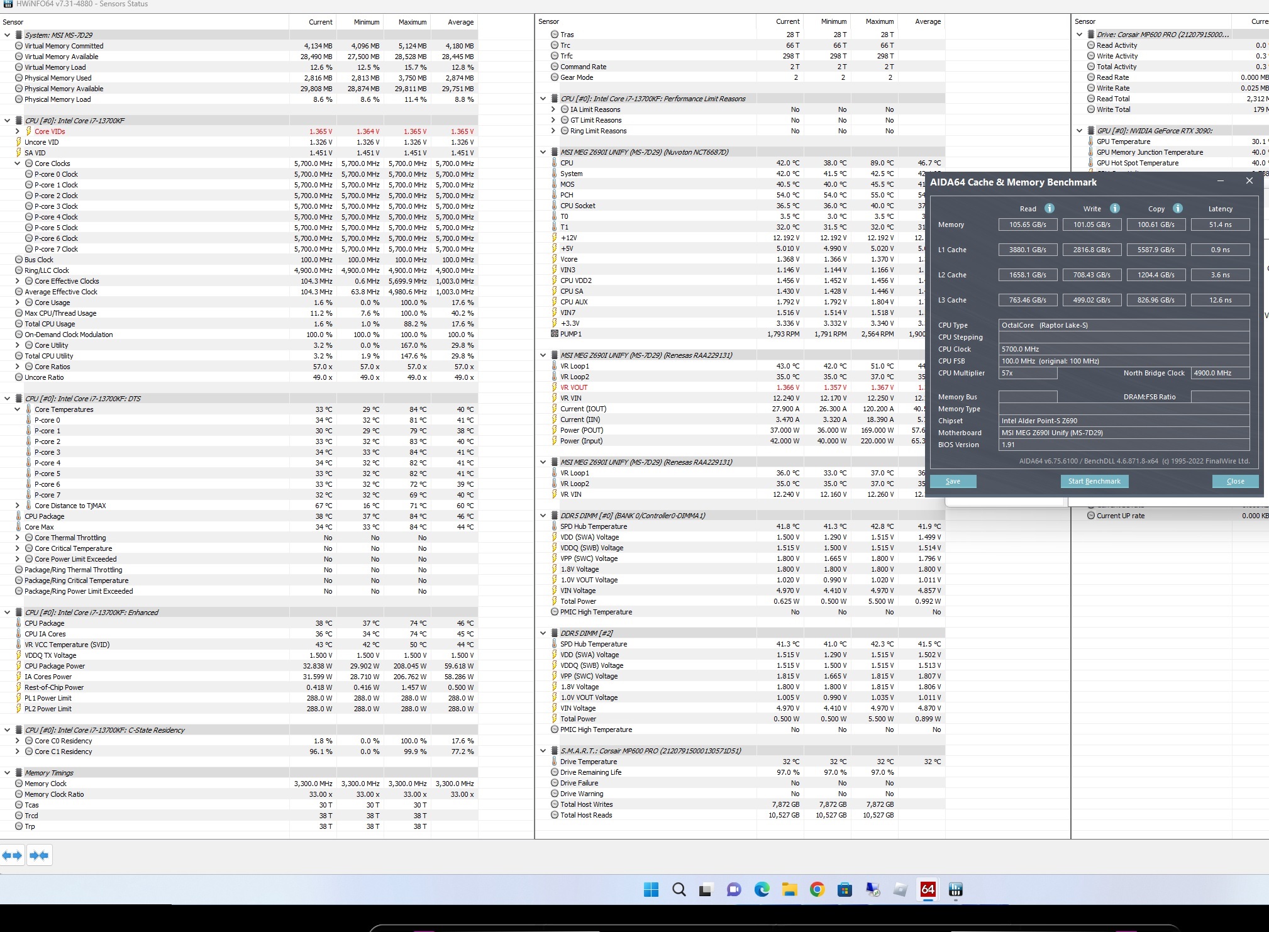Select Memory Read value 105.65 GB/s
Viewport: 1269px width, 932px height.
click(1028, 225)
